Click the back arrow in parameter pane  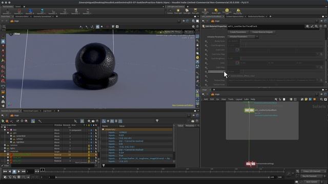point(203,21)
